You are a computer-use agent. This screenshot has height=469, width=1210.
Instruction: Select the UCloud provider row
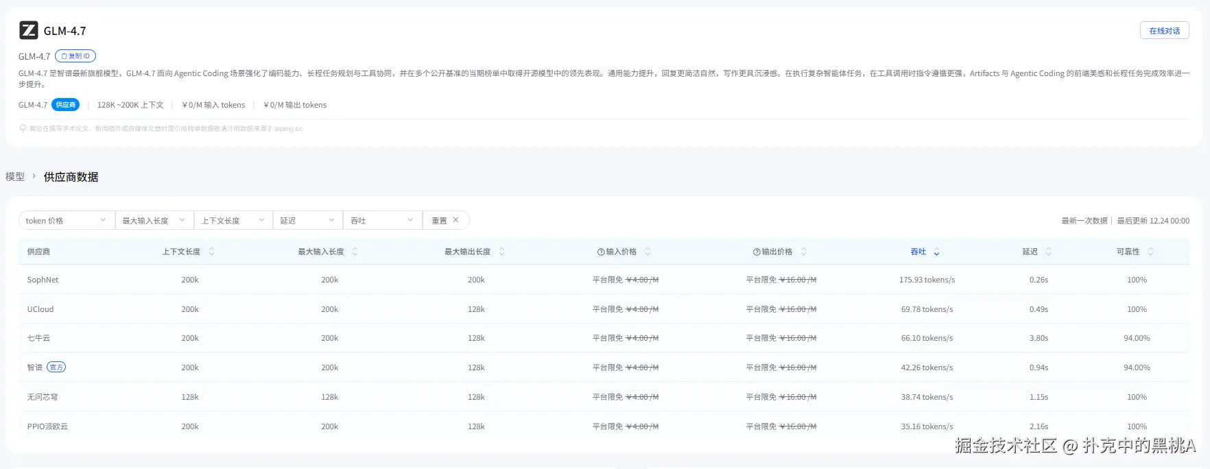click(x=604, y=309)
